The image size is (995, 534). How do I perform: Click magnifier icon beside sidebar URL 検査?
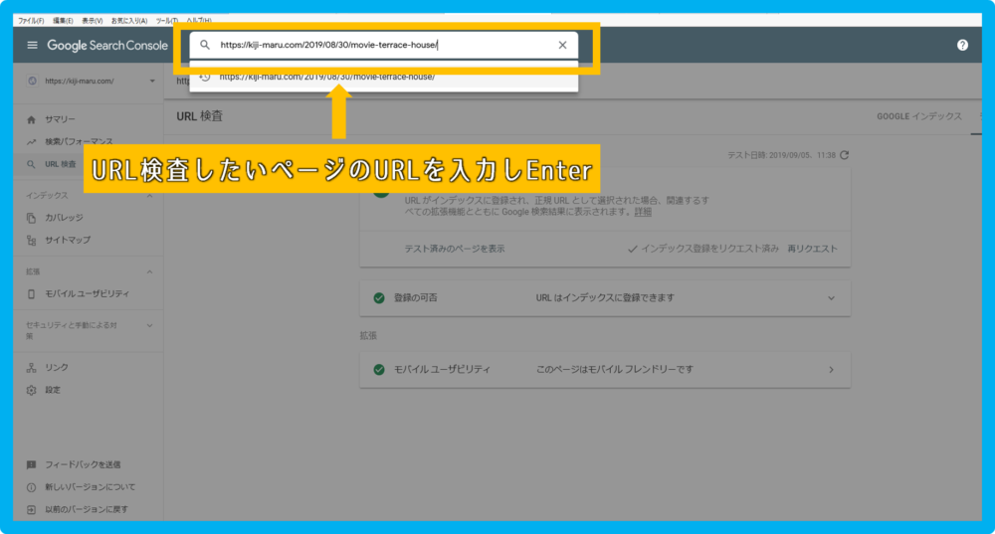(x=31, y=164)
